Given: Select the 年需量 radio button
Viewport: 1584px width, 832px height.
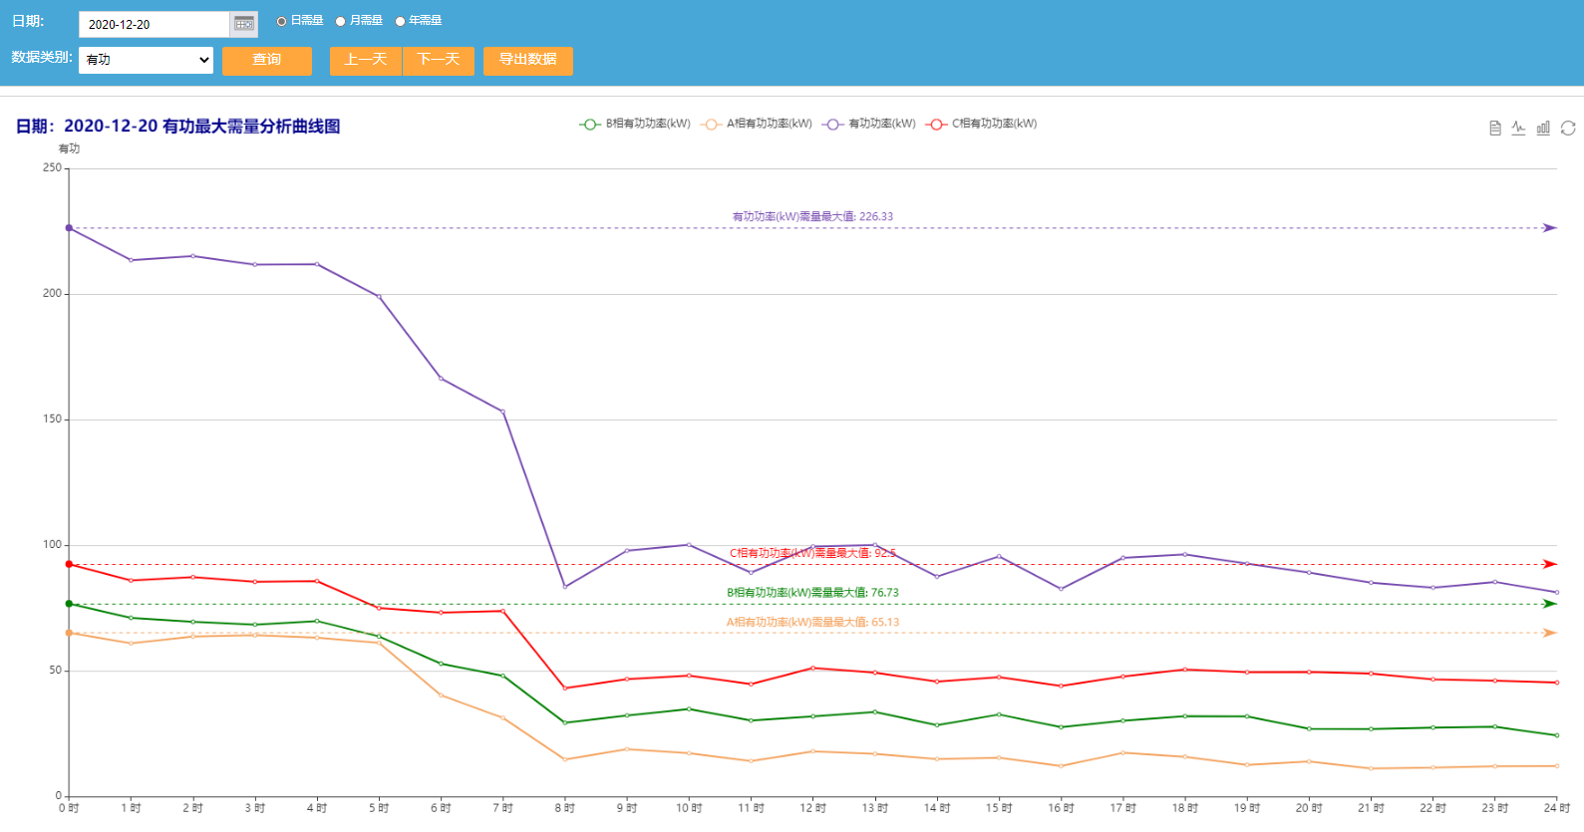Looking at the screenshot, I should click(x=401, y=21).
